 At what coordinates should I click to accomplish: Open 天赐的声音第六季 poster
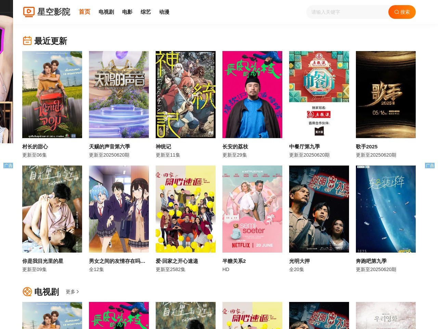119,95
